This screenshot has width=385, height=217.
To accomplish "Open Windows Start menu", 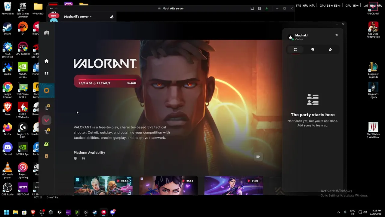I will tap(7, 212).
